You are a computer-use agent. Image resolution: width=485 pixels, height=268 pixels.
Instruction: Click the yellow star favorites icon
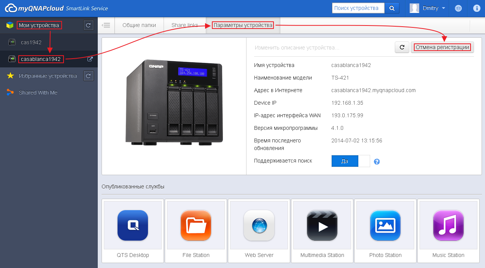click(x=10, y=76)
